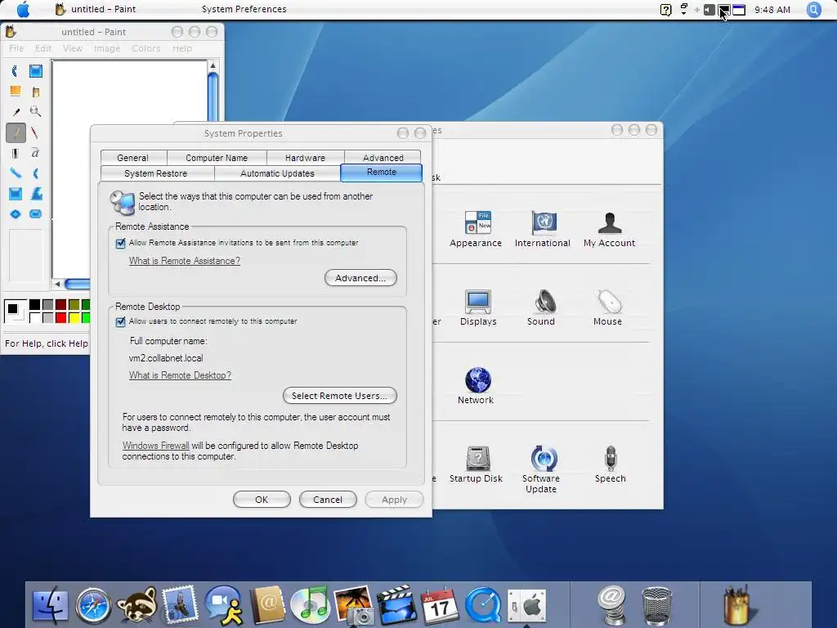Choose the Polygon shape tool in Paint
Screen dimensions: 837x628
(x=36, y=194)
